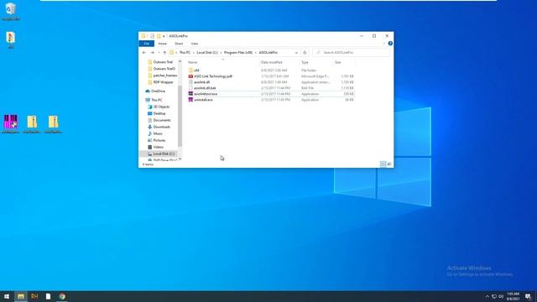Select the uninstall.exe application icon
The image size is (537, 302).
click(x=190, y=100)
